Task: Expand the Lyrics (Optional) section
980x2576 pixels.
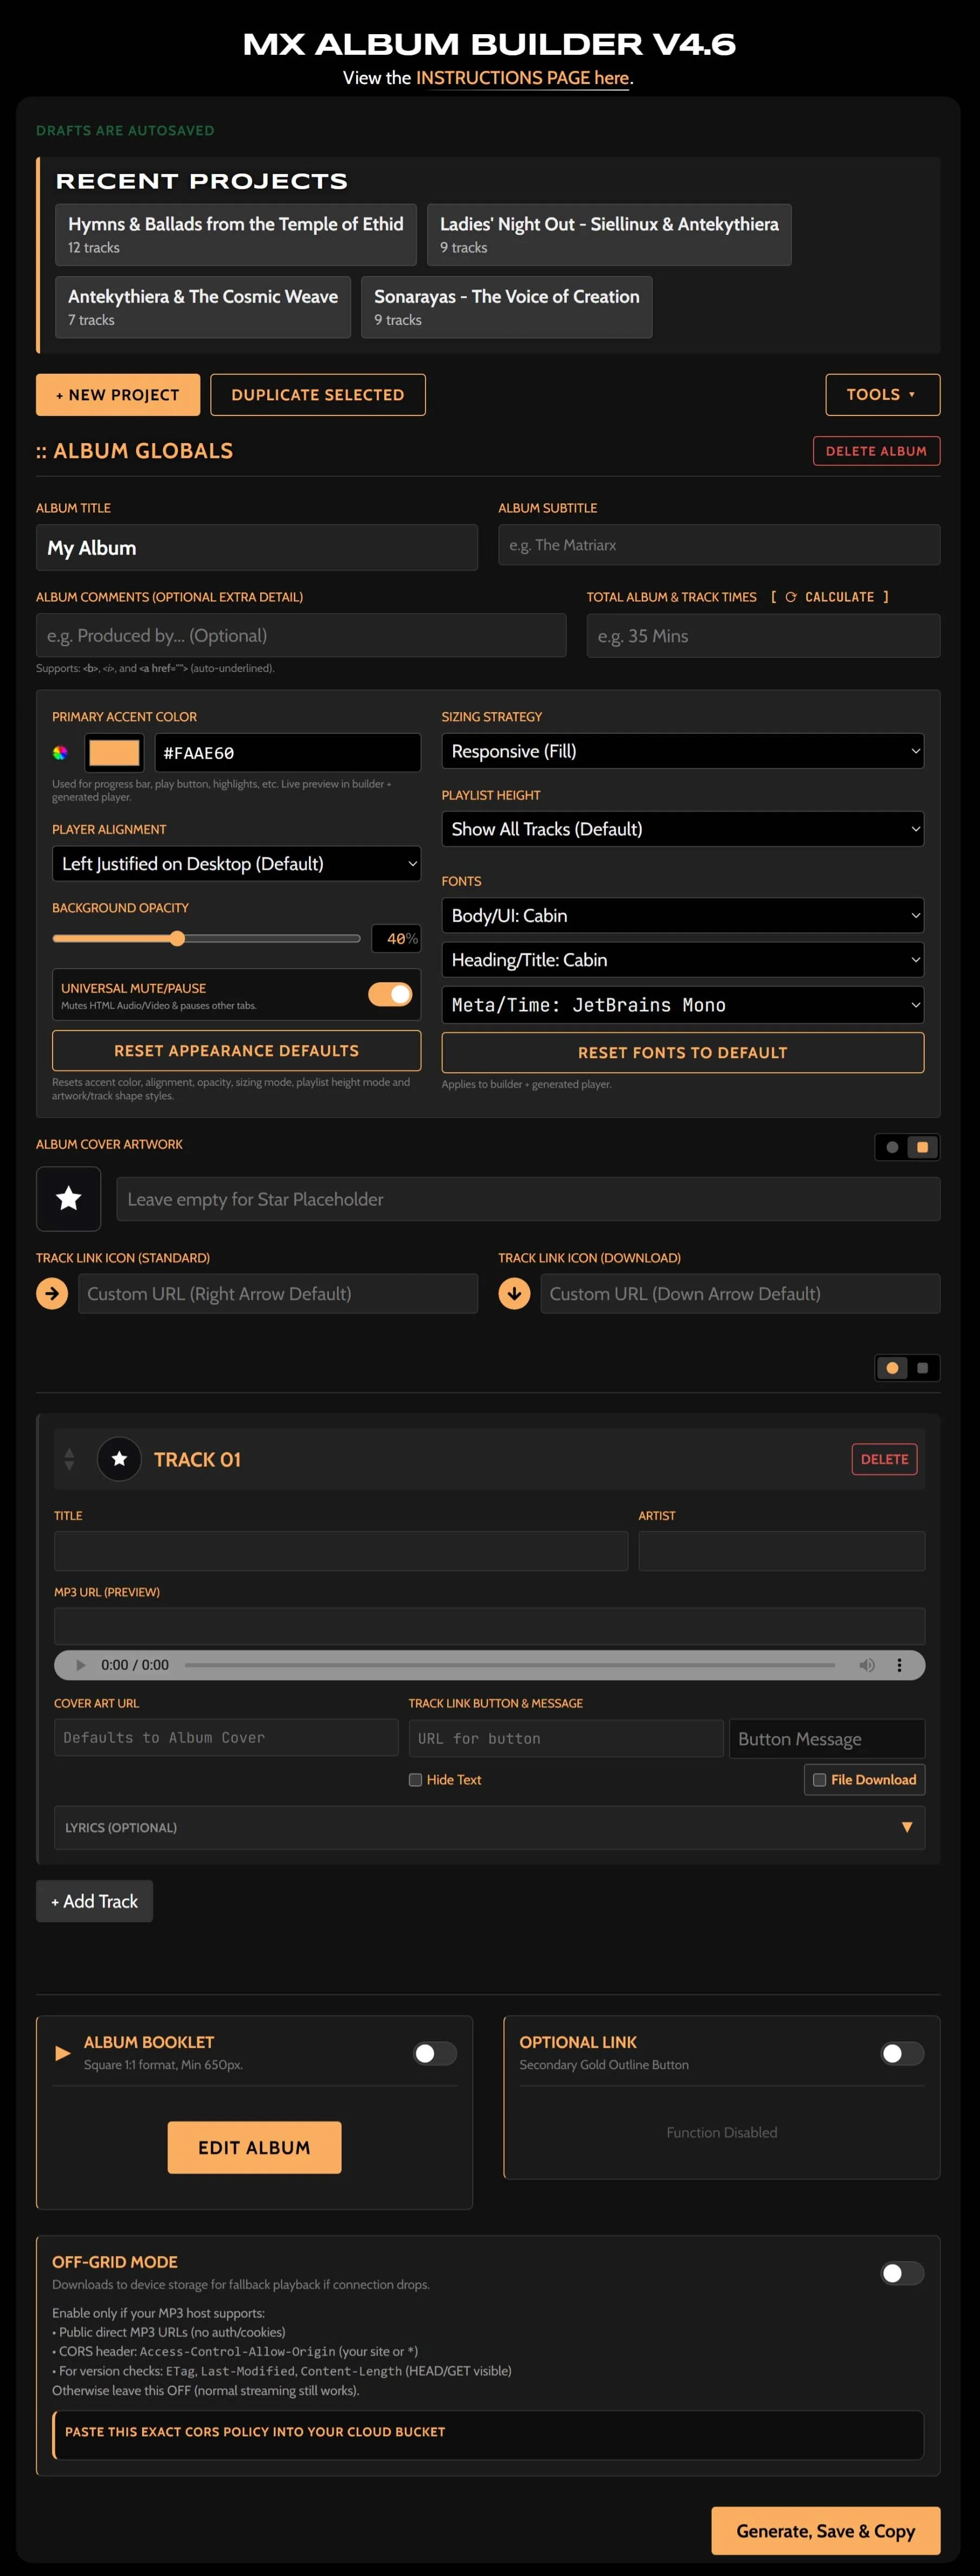Action: point(489,1827)
